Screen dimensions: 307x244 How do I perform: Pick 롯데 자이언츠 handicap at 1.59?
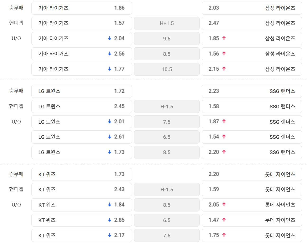[252, 190]
